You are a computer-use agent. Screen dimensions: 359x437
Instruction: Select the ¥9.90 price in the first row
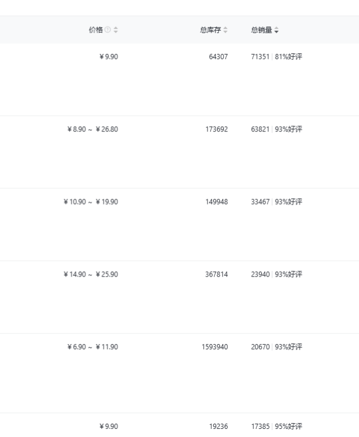109,56
